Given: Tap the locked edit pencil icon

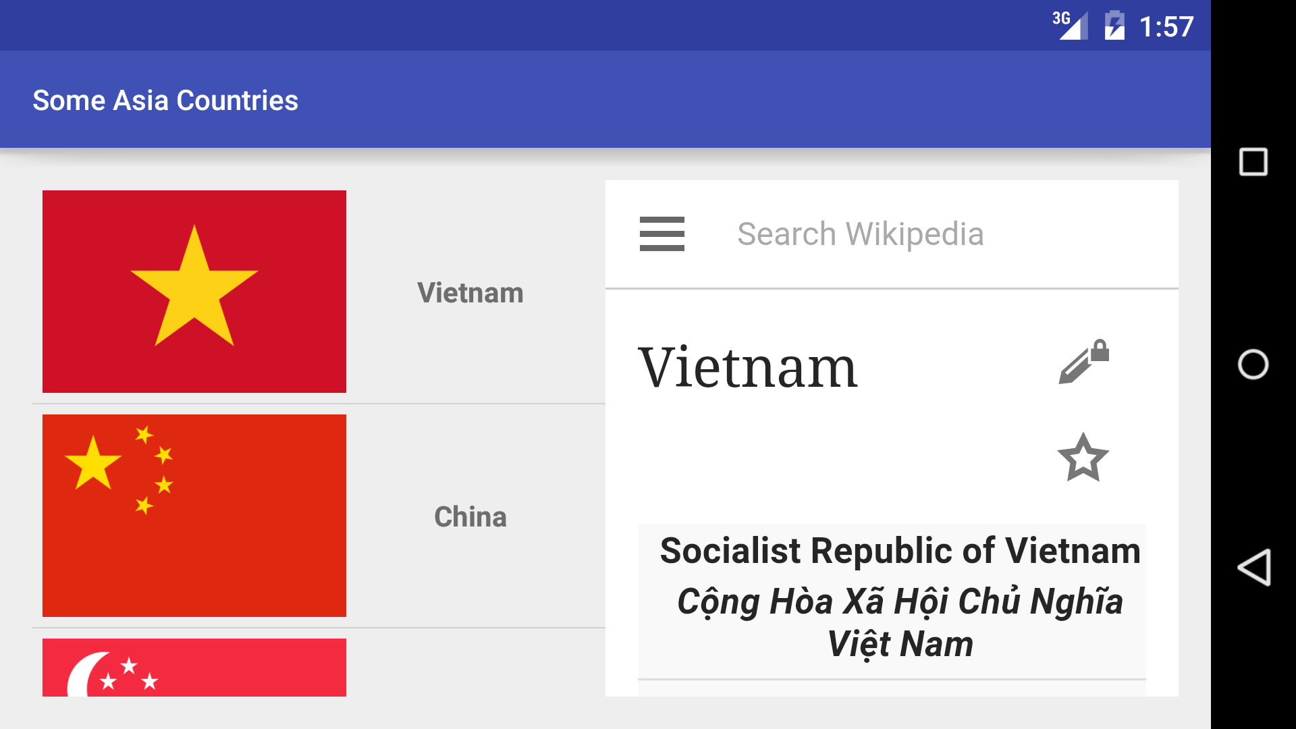Looking at the screenshot, I should (1083, 362).
